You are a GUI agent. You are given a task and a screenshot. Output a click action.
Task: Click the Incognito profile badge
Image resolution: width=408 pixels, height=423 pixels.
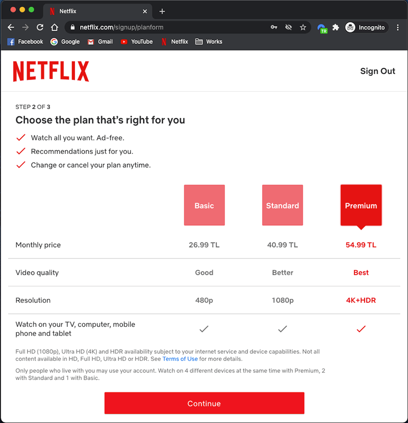(350, 28)
